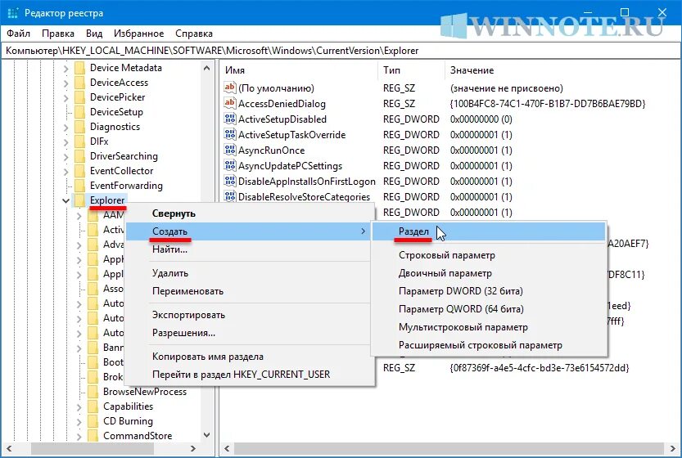The width and height of the screenshot is (682, 458).
Task: Expand the CD Burning key
Action: [79, 422]
